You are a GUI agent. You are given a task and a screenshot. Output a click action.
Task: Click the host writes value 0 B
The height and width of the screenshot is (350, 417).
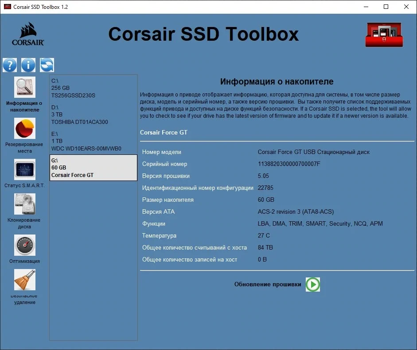pyautogui.click(x=262, y=259)
